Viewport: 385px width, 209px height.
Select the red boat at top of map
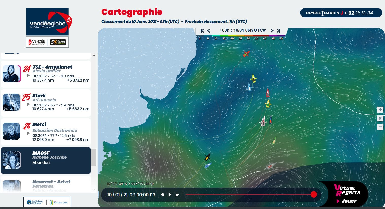tap(246, 54)
